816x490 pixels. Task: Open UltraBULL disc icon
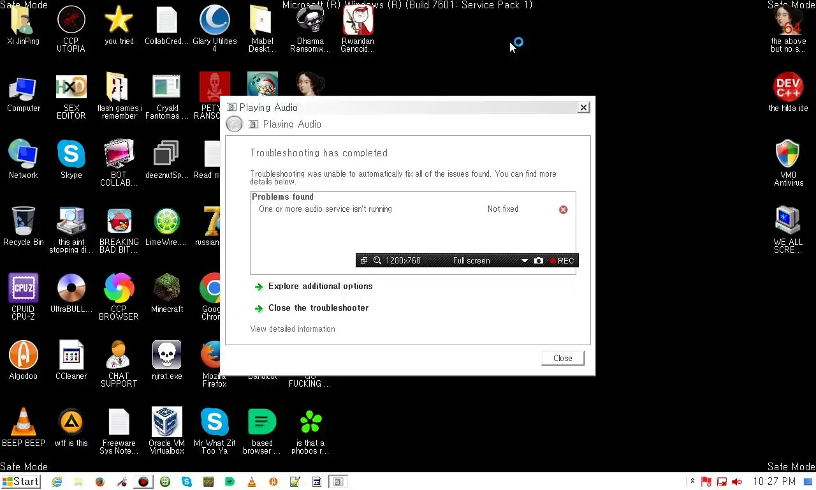(71, 293)
